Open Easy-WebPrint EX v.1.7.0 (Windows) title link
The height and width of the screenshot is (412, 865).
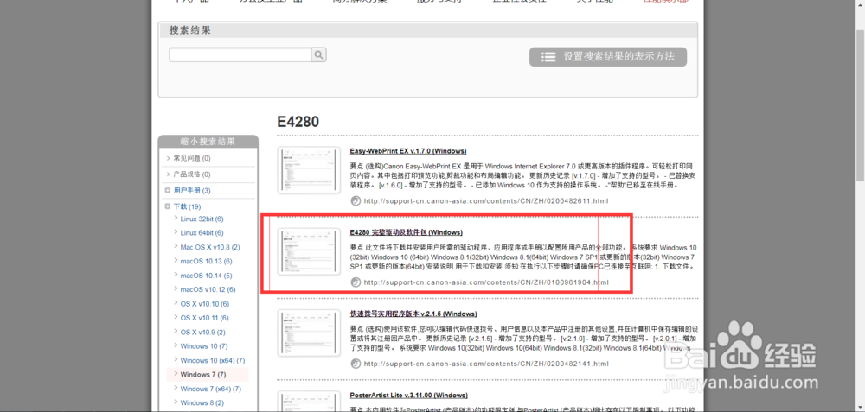pos(408,151)
